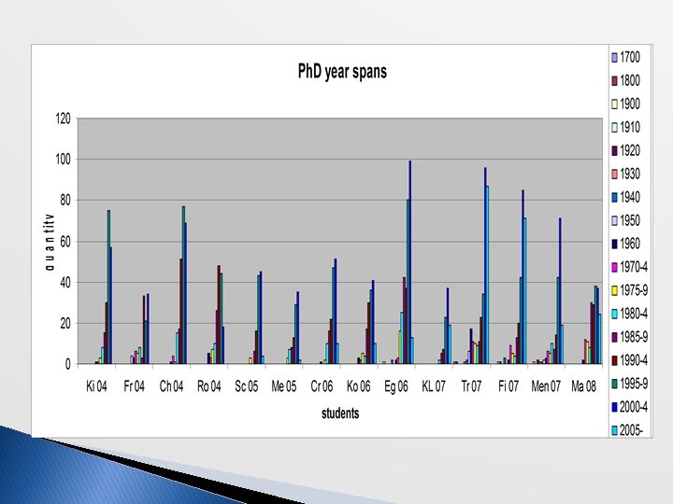Image resolution: width=673 pixels, height=504 pixels.
Task: Click the 'Ch 04' axis label
Action: click(171, 386)
